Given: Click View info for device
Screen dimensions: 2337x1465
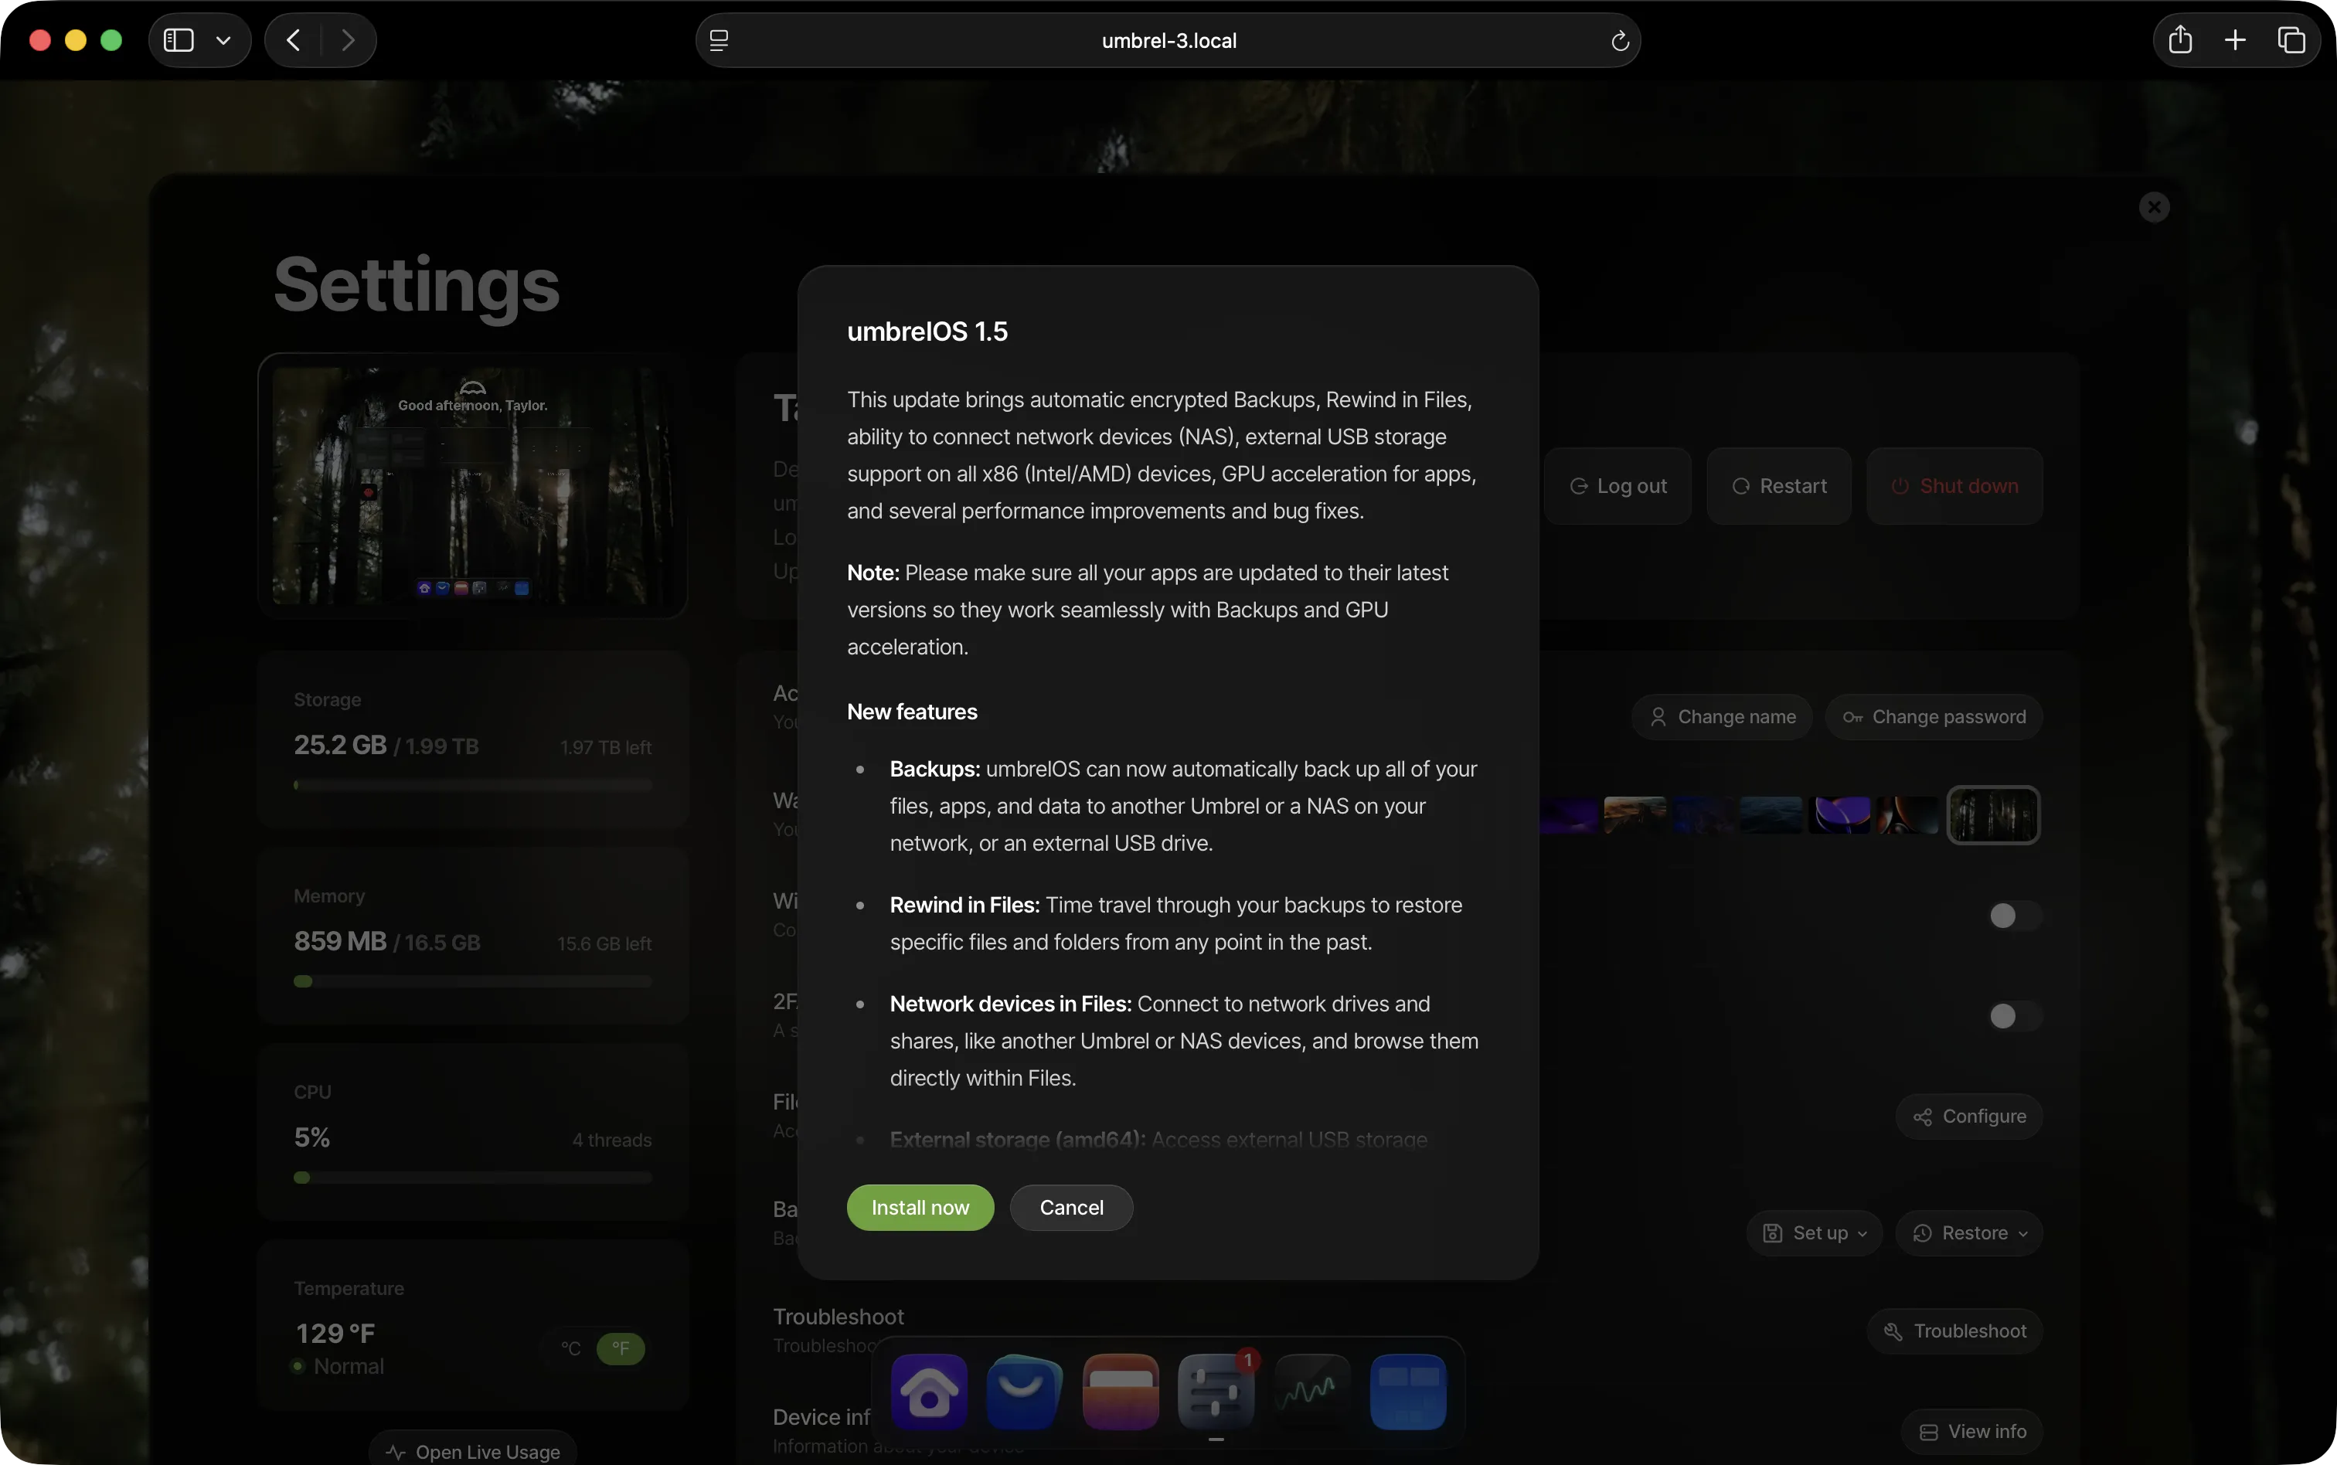Looking at the screenshot, I should coord(1971,1431).
